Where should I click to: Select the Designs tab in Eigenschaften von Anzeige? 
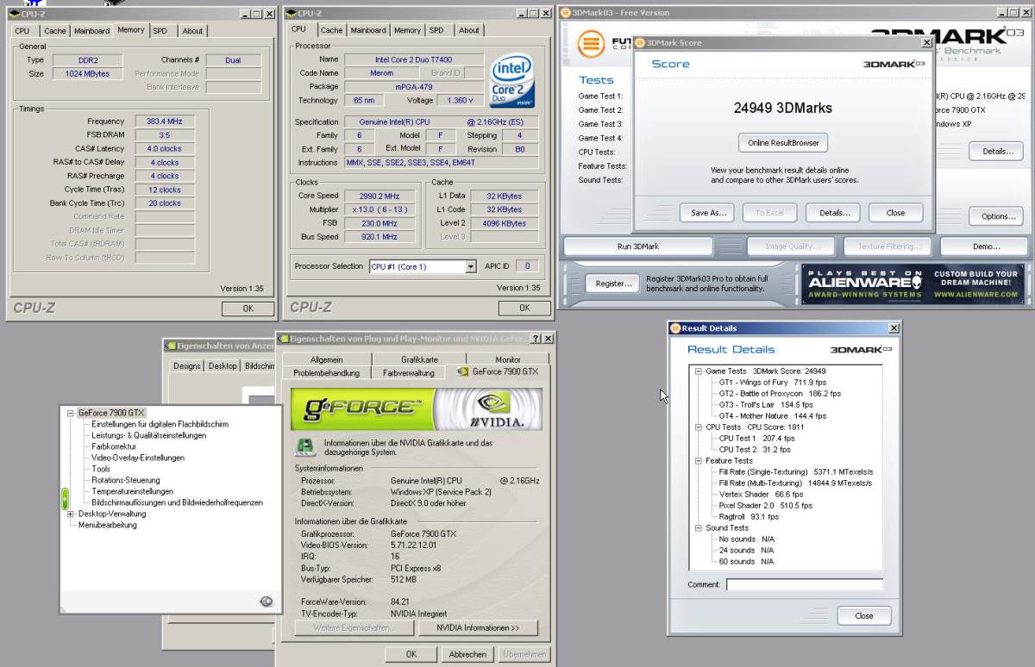187,365
